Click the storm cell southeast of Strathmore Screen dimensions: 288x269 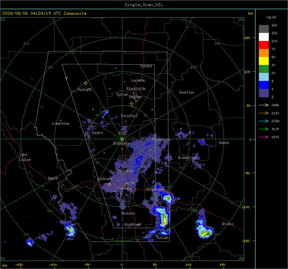pos(167,198)
